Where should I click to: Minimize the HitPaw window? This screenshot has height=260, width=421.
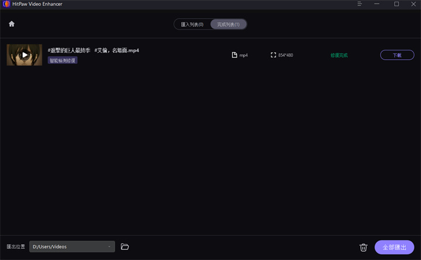pyautogui.click(x=377, y=4)
